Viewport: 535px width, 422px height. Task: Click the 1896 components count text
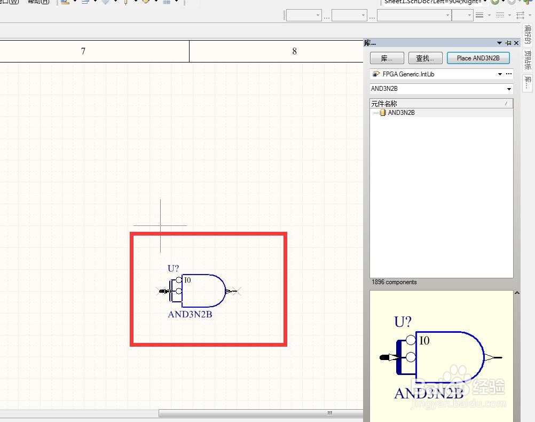394,282
